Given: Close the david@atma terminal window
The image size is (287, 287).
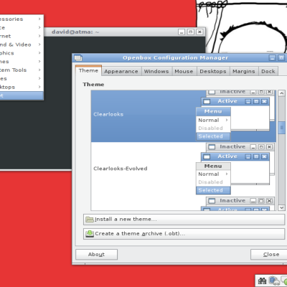Looking at the screenshot, I should coord(199,32).
